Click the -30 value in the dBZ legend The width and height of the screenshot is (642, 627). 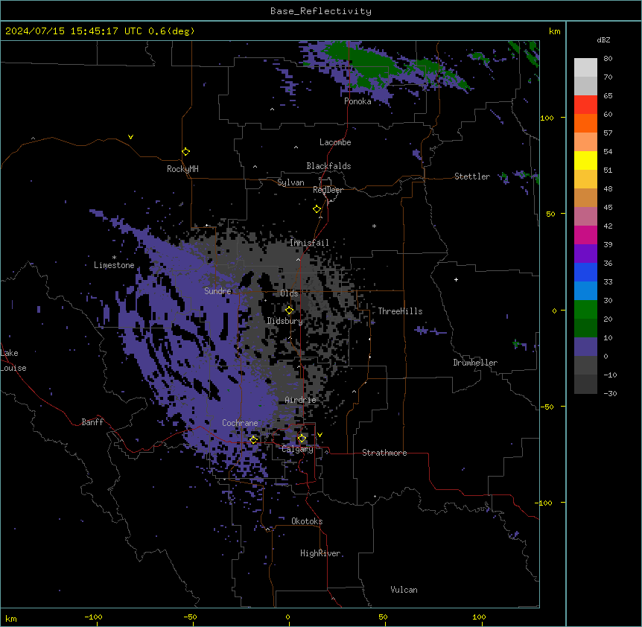click(610, 393)
